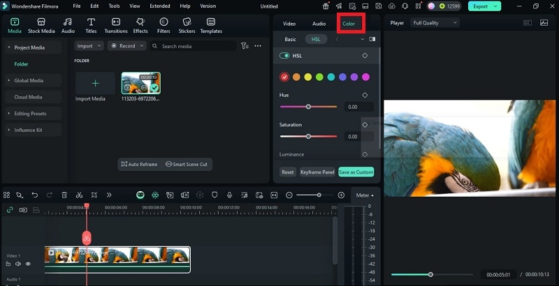Screen dimensions: 559x286
Task: Open the cloud upload icon
Action: (x=392, y=6)
